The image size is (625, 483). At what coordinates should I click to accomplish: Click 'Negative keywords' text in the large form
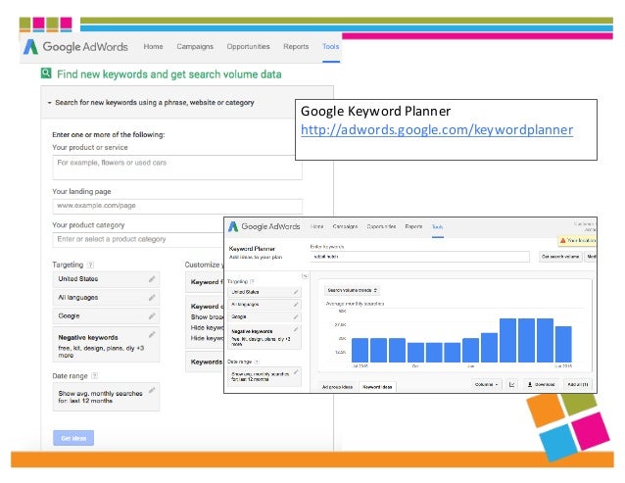[88, 338]
